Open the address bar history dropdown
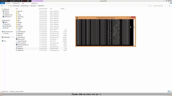This screenshot has height=96, width=172. click(x=149, y=6)
